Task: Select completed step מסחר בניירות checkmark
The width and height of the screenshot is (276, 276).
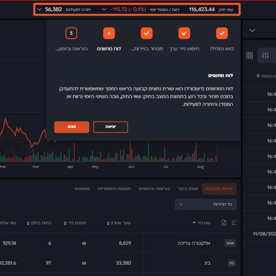Action: point(146,33)
